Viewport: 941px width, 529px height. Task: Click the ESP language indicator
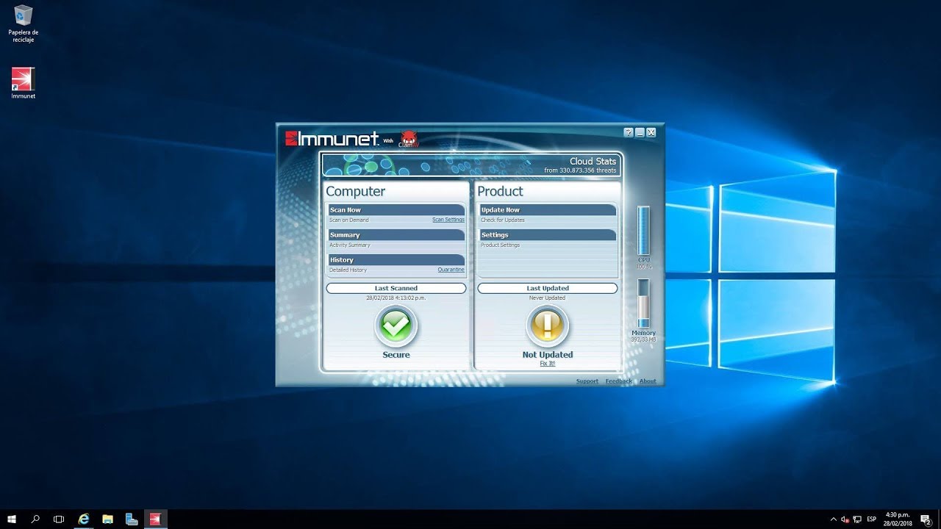871,519
